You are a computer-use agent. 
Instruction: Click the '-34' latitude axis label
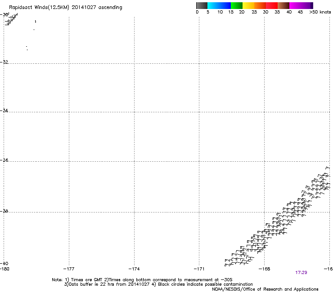click(4, 111)
